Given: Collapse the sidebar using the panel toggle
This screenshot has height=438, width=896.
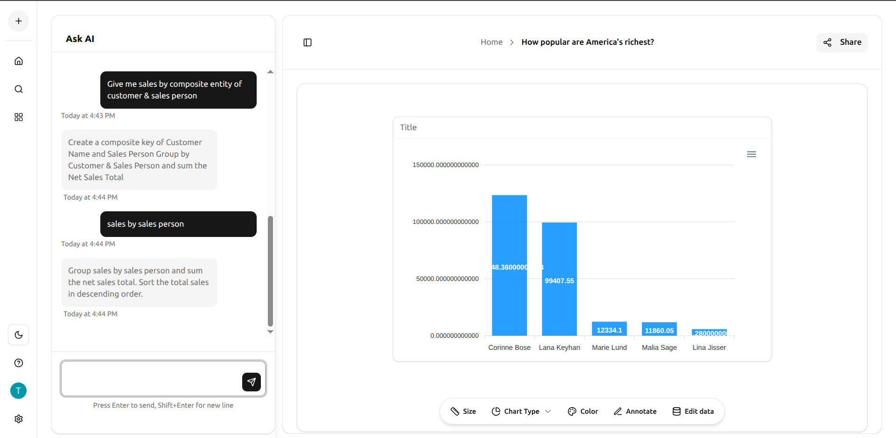Looking at the screenshot, I should 308,42.
